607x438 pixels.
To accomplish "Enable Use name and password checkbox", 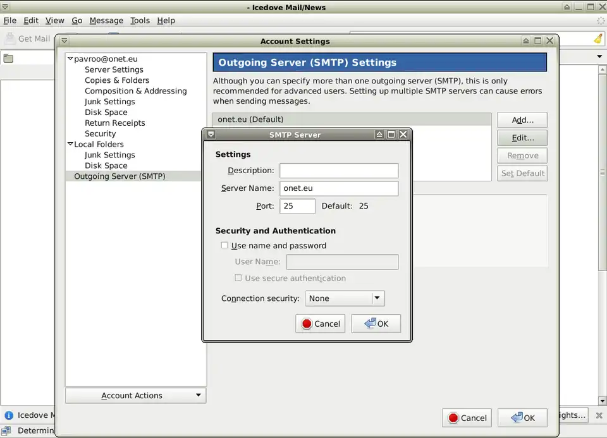I will point(224,245).
